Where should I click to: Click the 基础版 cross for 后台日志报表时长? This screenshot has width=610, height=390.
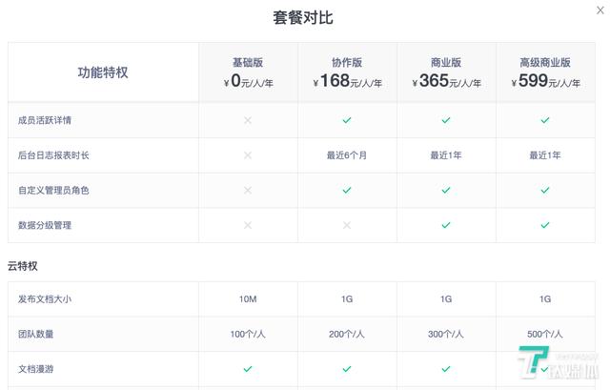[248, 155]
